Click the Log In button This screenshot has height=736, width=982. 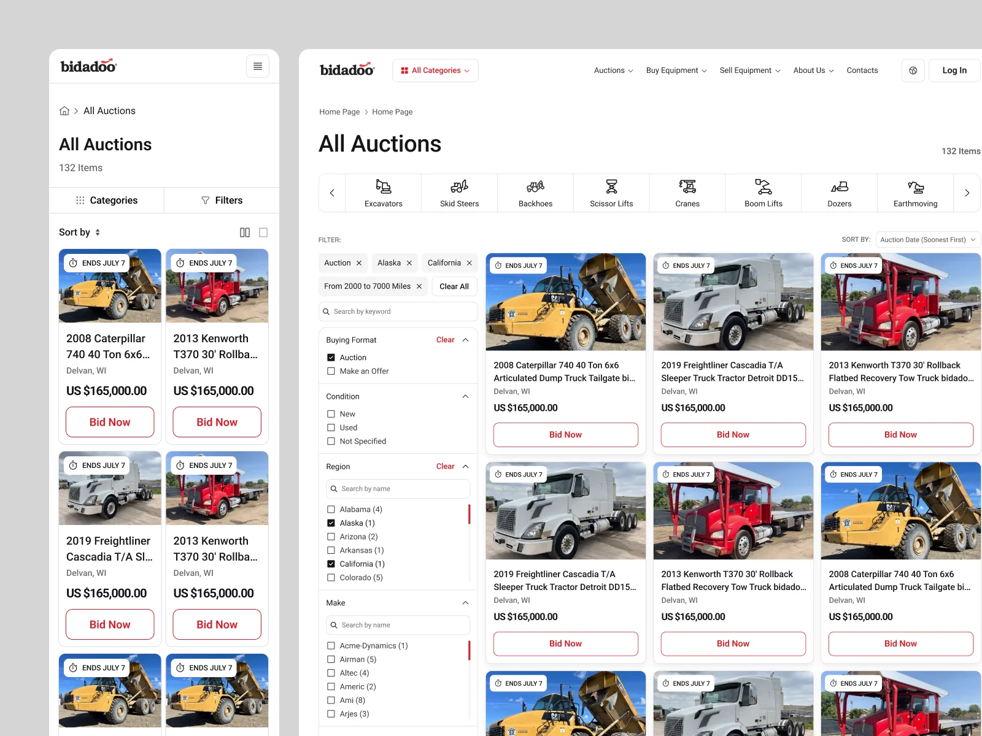[954, 71]
